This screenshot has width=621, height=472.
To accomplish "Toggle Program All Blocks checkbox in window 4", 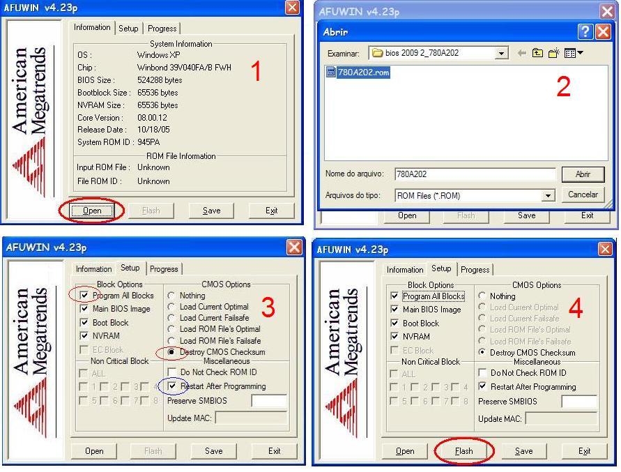I will 394,296.
